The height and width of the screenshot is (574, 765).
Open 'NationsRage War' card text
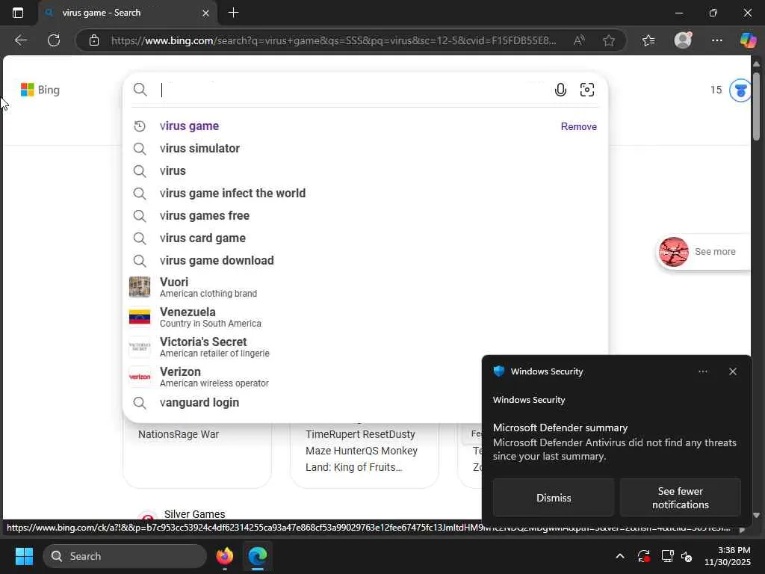pos(179,434)
